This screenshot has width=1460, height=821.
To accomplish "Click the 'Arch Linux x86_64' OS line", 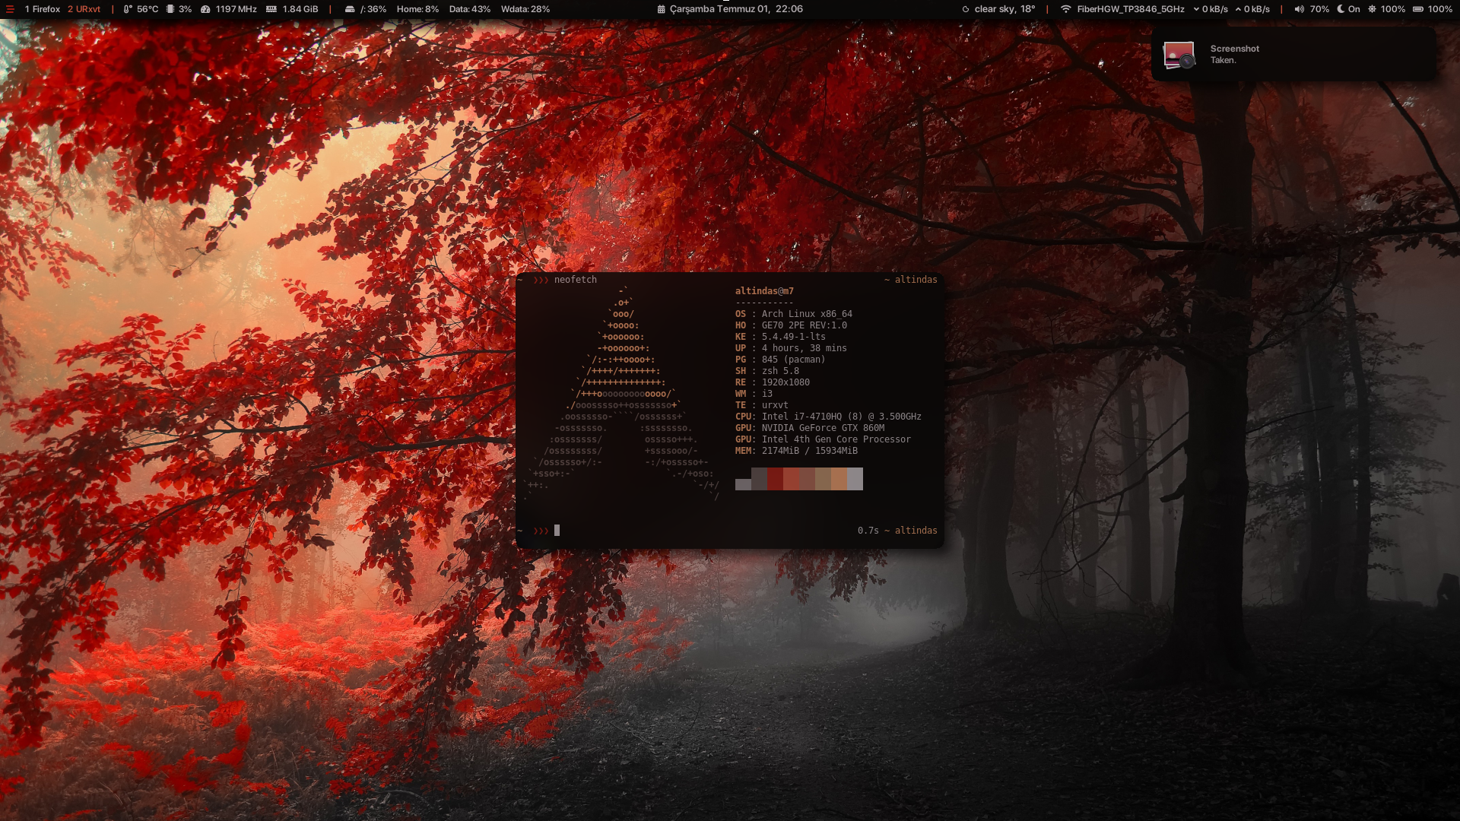I will [807, 314].
